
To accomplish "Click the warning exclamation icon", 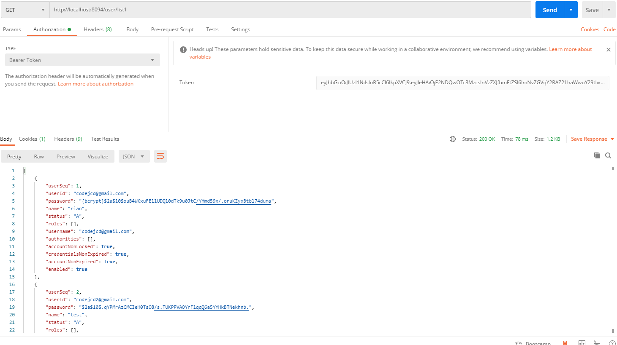I will click(183, 50).
